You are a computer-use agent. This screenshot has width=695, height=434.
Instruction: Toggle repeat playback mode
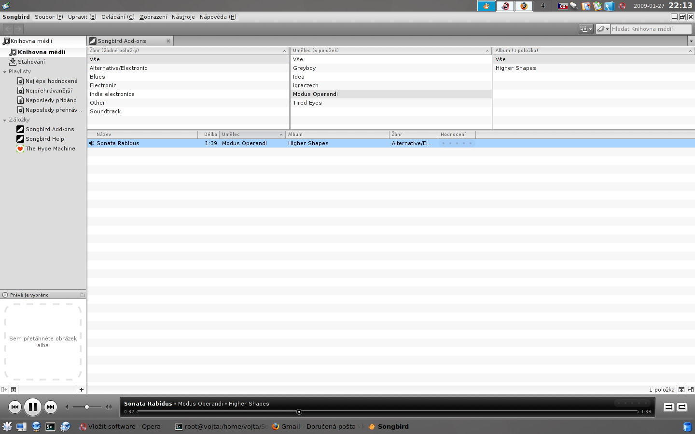click(x=682, y=407)
